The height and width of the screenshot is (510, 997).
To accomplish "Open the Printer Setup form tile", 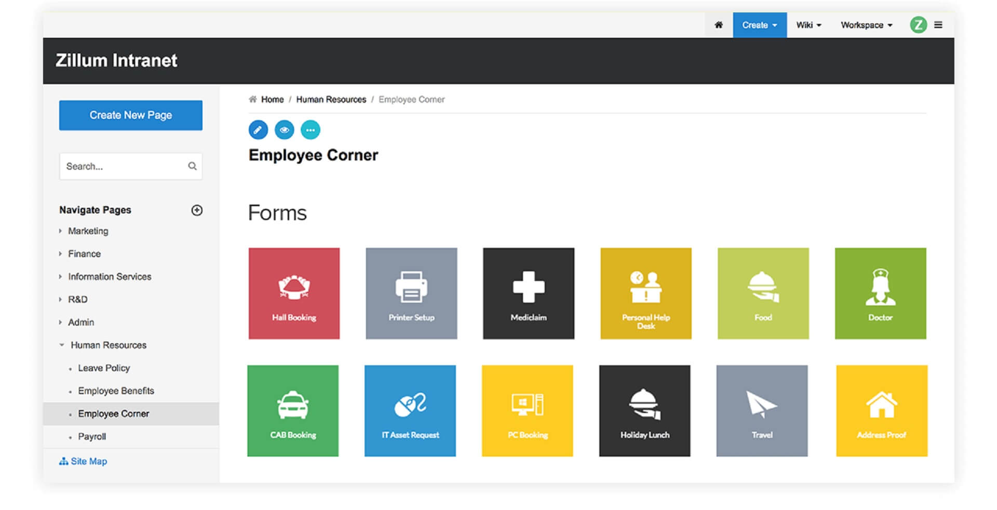I will [411, 293].
